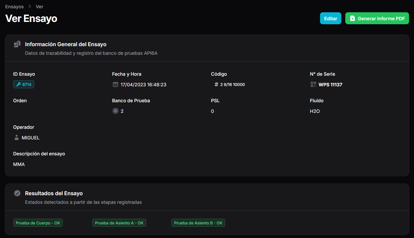
Task: Click the QR code icon beside WPS 11137
Action: pyautogui.click(x=313, y=85)
